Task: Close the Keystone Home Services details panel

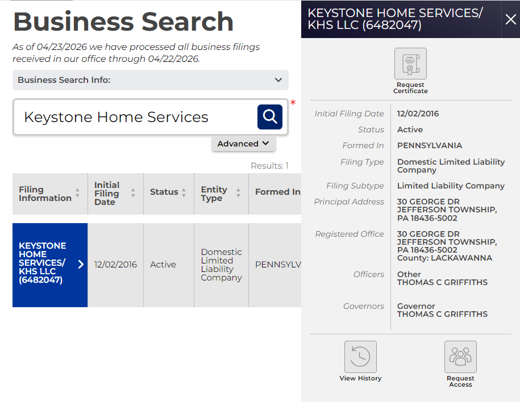Action: pyautogui.click(x=511, y=19)
